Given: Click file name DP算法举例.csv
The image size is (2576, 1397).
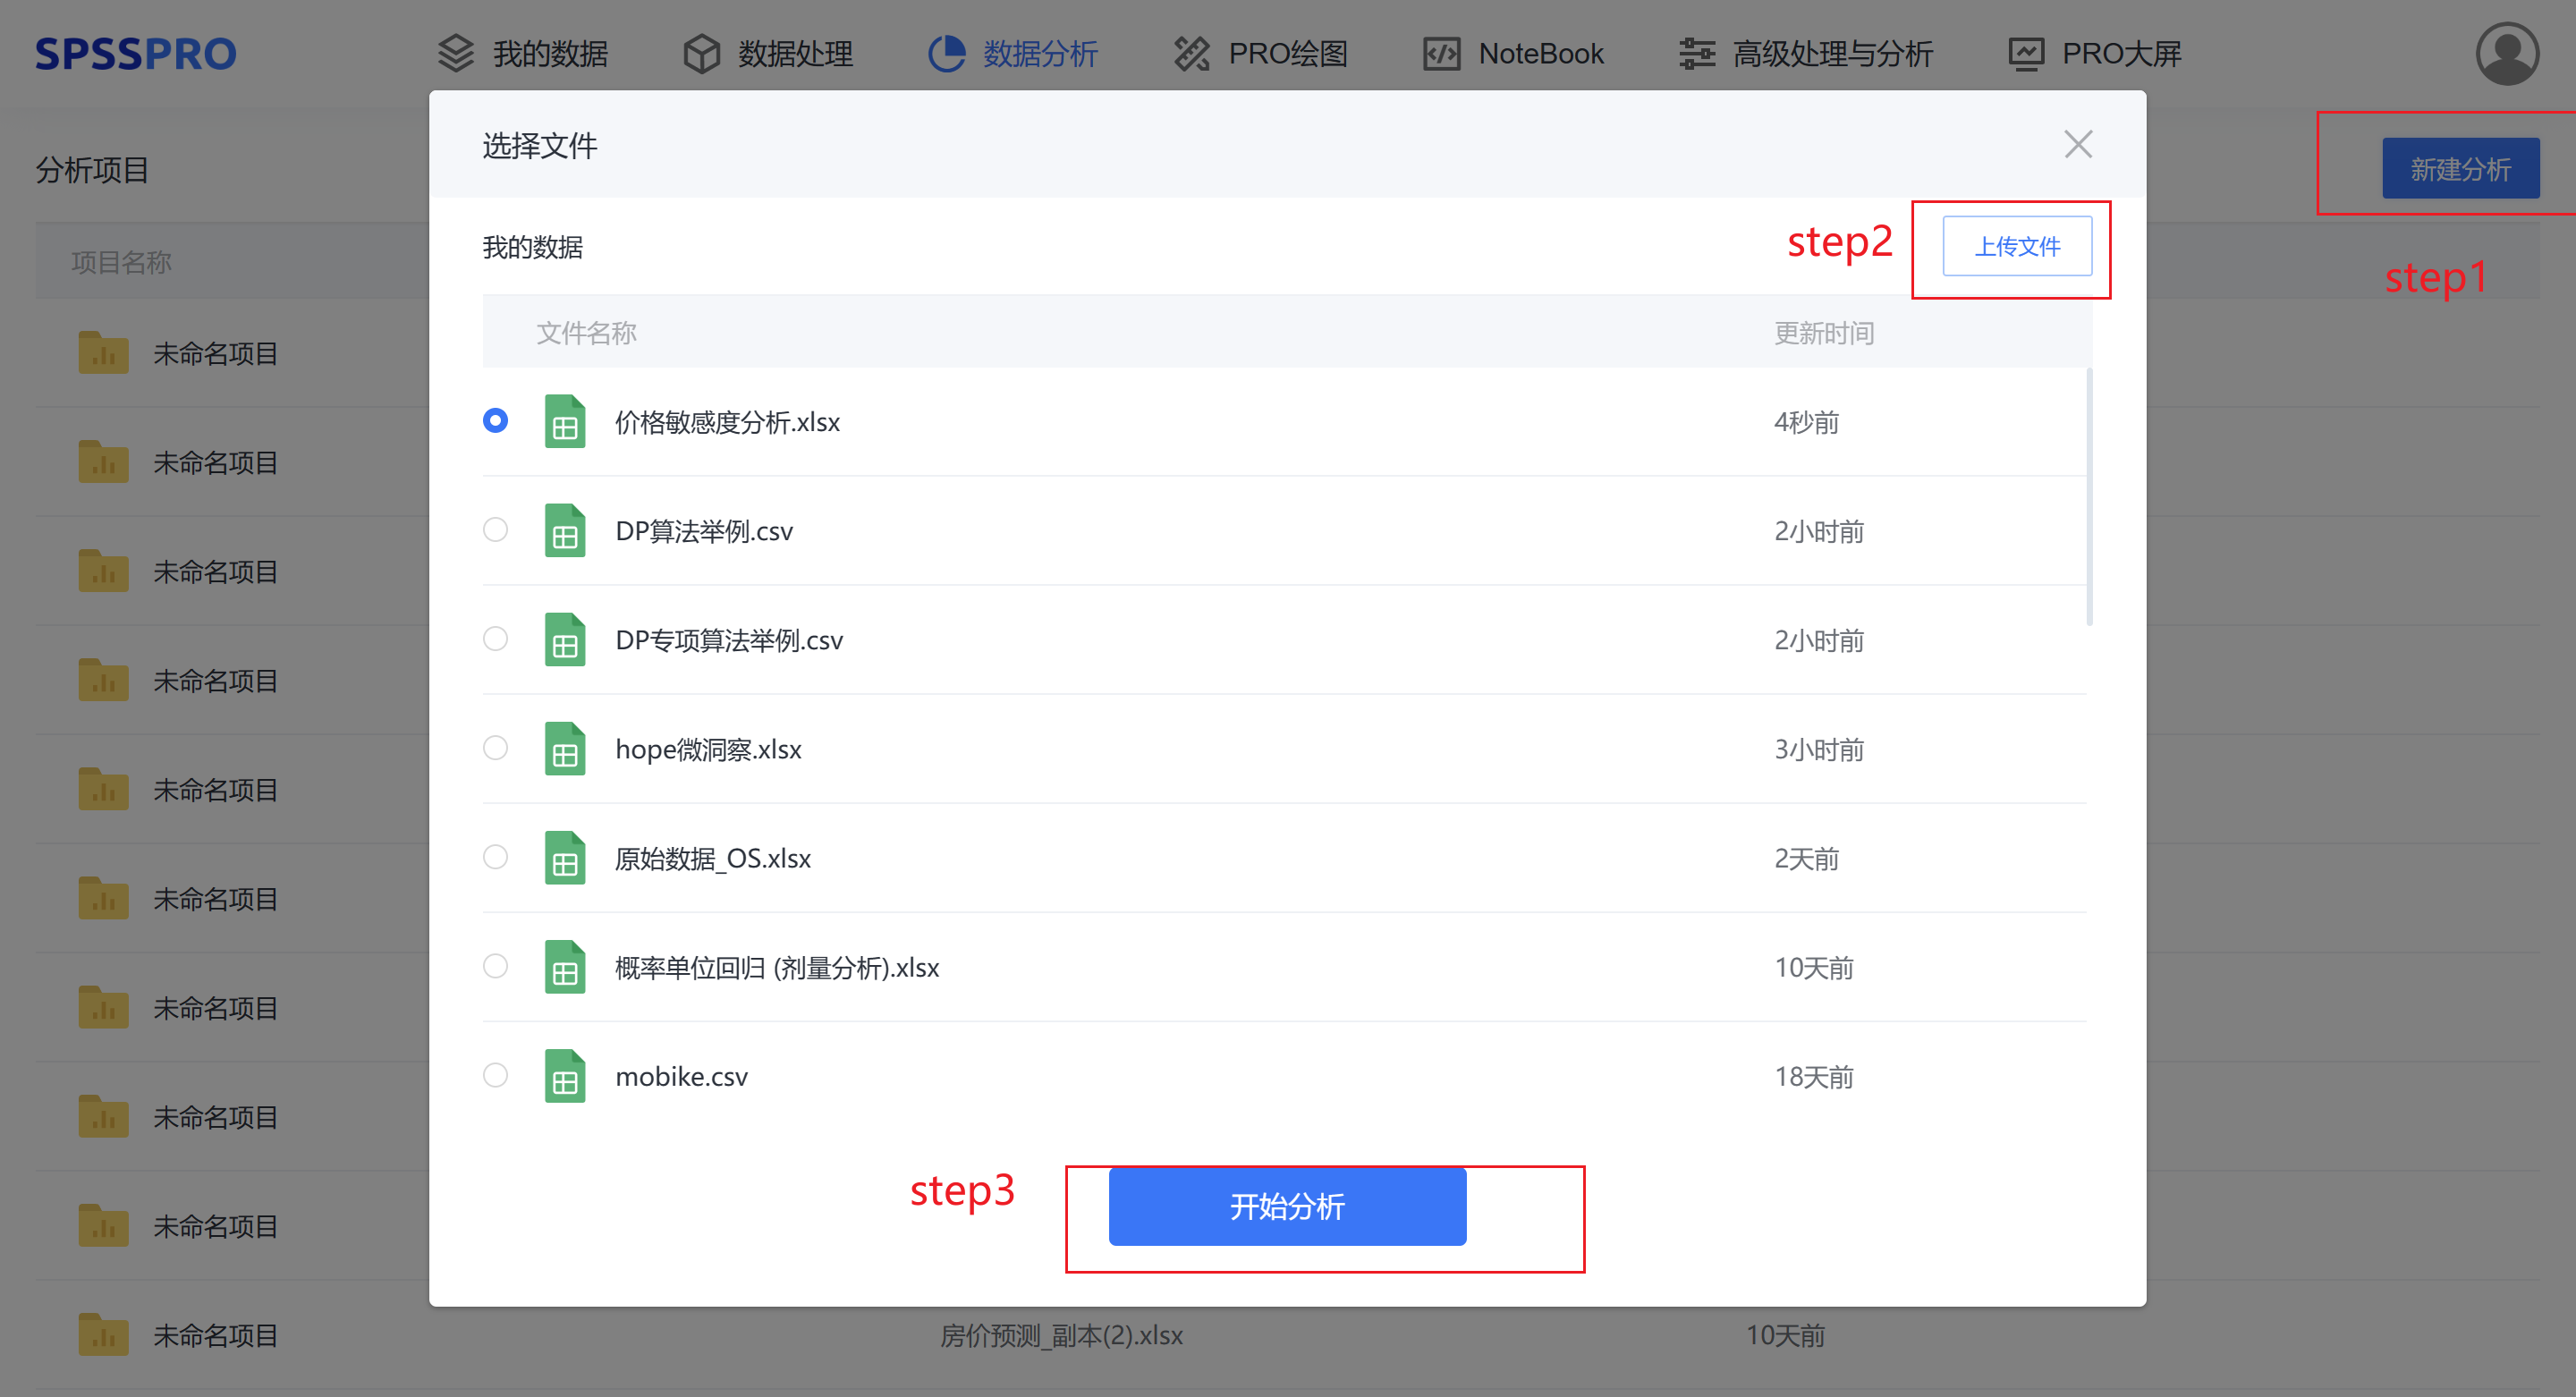Looking at the screenshot, I should 704,531.
